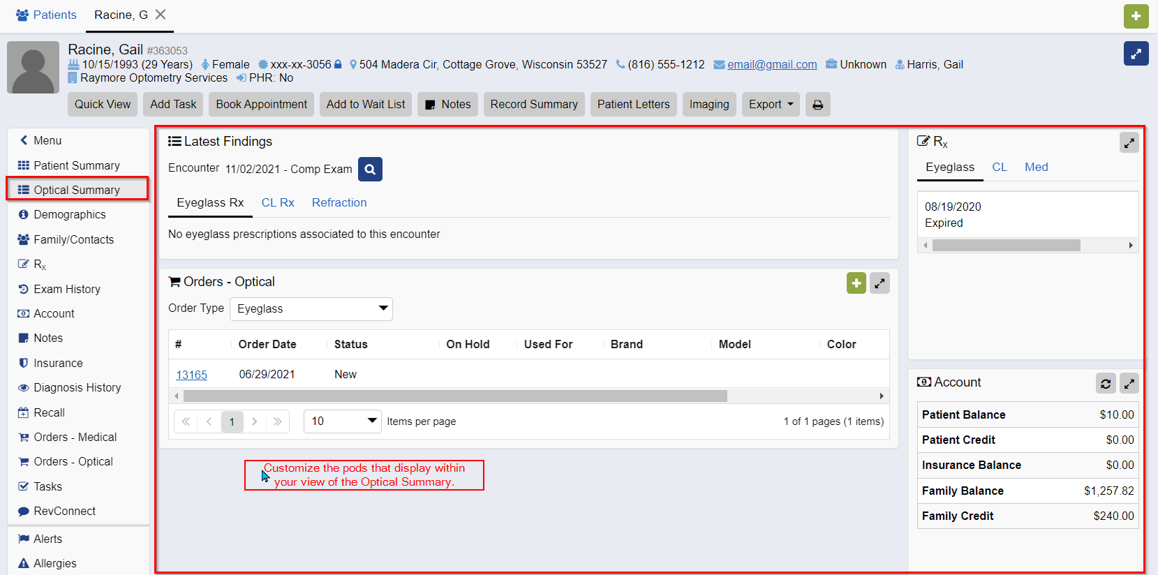Open Insurance in sidebar
The image size is (1158, 575).
(78, 363)
